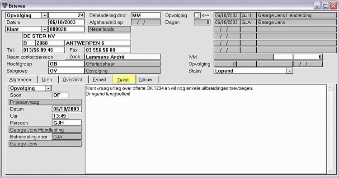Click the Fax field 03 556 56 88

[108, 50]
